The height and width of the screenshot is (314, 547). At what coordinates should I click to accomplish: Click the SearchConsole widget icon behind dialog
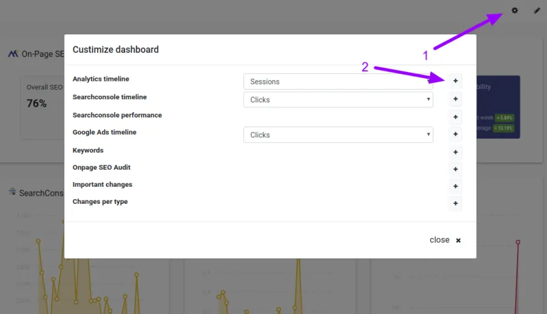pos(12,192)
